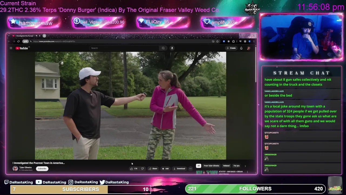The height and width of the screenshot is (195, 346).
Task: Click the Download button under the video
Action: [x=179, y=169]
